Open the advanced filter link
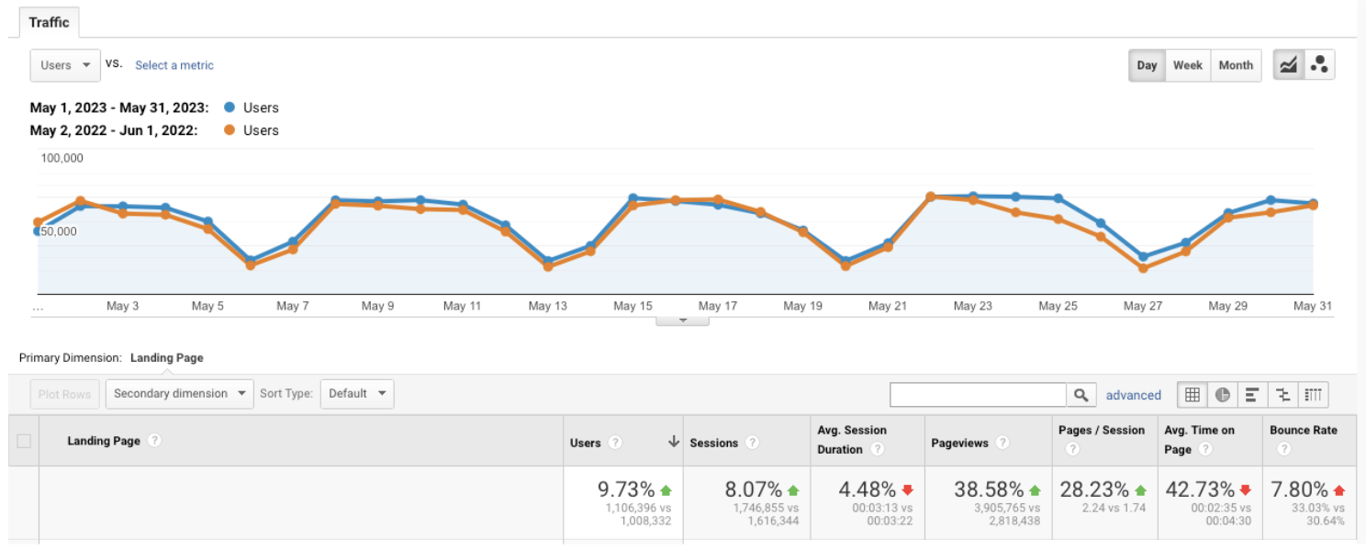This screenshot has height=551, width=1366. (1133, 395)
